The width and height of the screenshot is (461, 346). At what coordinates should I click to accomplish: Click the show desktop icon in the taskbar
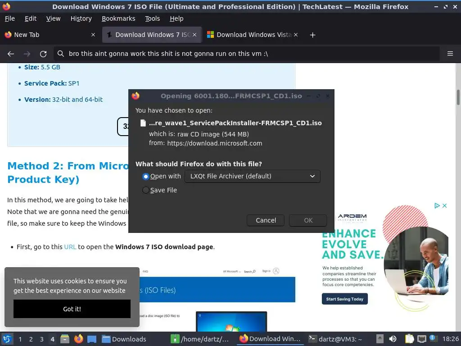click(92, 339)
